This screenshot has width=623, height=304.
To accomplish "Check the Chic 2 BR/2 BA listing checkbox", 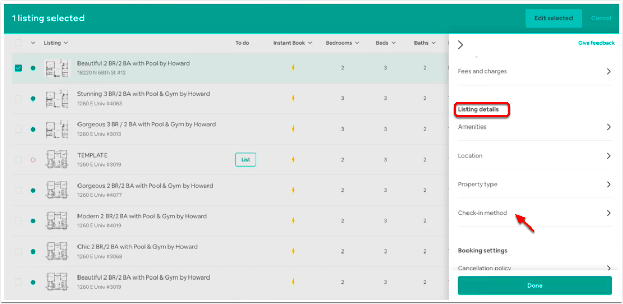I will point(18,251).
